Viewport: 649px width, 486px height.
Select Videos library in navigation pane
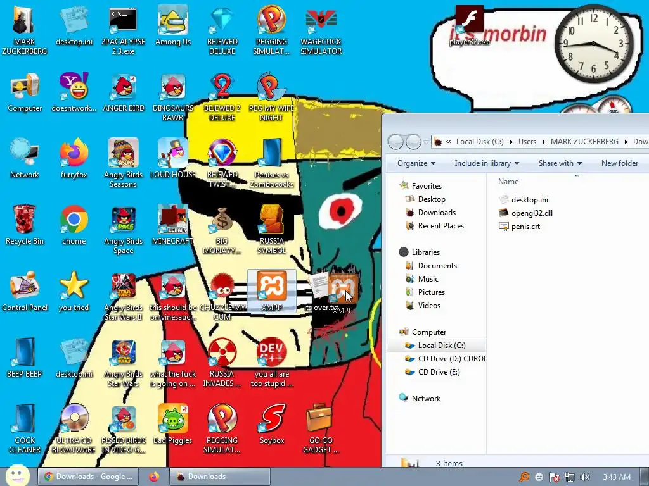(429, 306)
